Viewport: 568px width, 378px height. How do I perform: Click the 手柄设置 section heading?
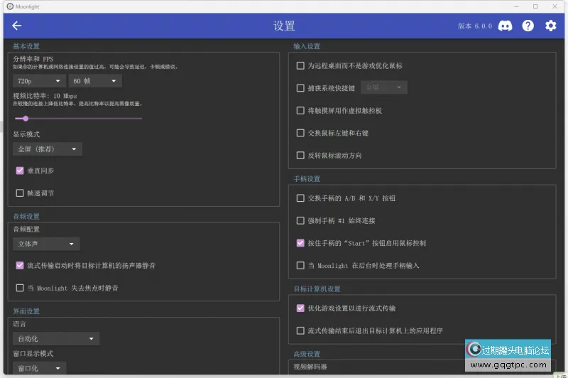click(x=307, y=179)
